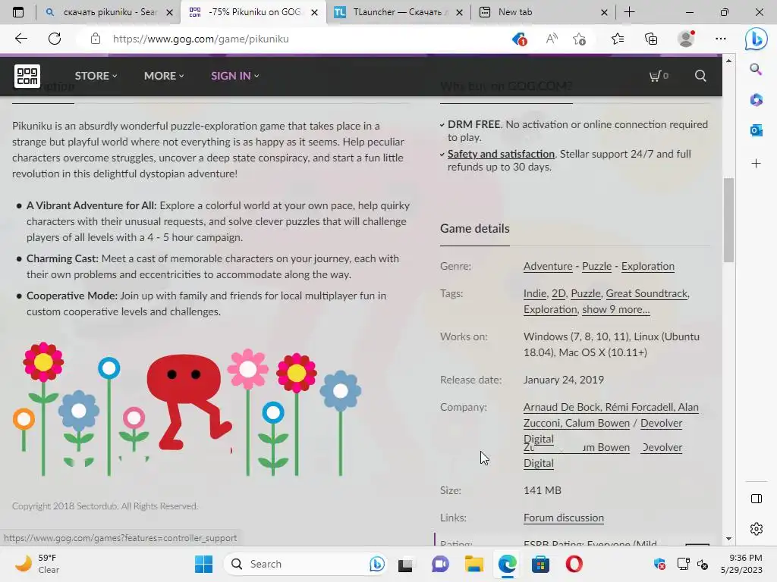
Task: Close the скачать pikuniku search tab
Action: coord(169,12)
